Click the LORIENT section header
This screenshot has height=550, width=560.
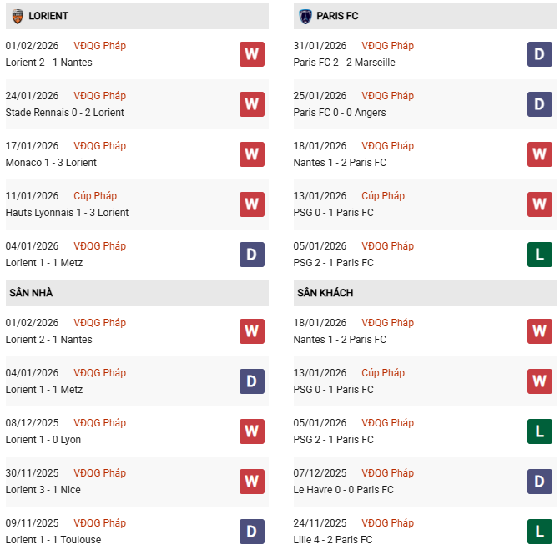(x=48, y=16)
